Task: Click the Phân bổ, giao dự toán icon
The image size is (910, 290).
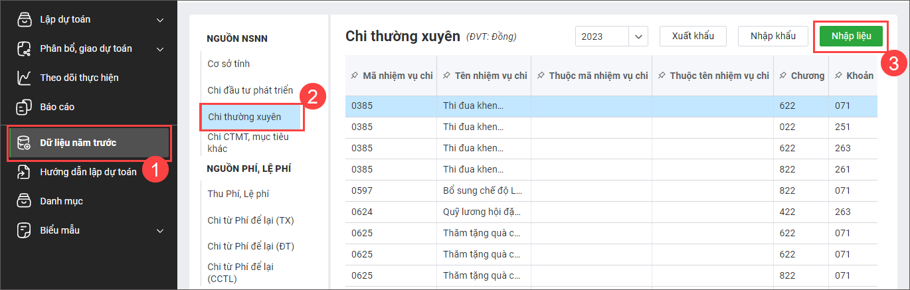Action: tap(24, 48)
